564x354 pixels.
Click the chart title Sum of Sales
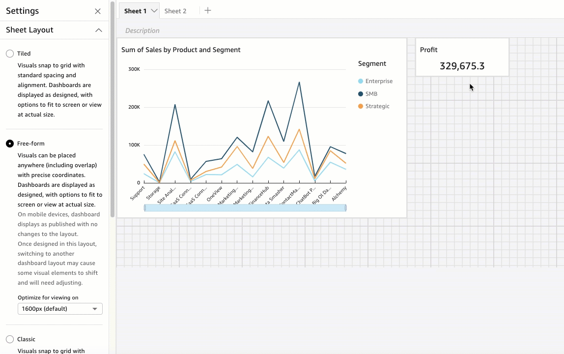181,50
